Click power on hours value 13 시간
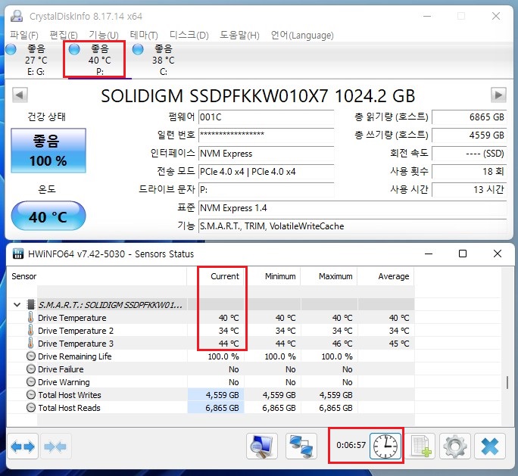518x476 pixels. coord(469,190)
